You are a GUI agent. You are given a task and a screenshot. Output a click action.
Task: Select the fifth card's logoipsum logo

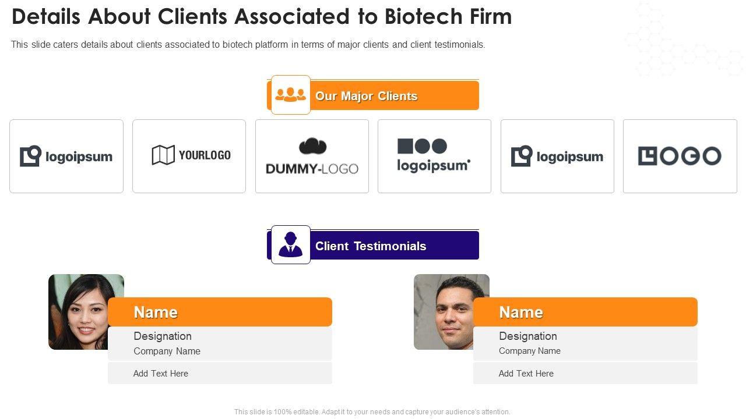557,156
